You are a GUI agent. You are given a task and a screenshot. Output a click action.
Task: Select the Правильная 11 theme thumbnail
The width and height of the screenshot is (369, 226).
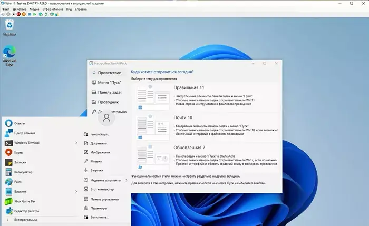pos(152,96)
